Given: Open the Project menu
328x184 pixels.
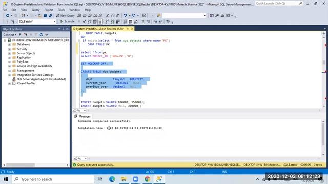Looking at the screenshot, I should point(49,10).
